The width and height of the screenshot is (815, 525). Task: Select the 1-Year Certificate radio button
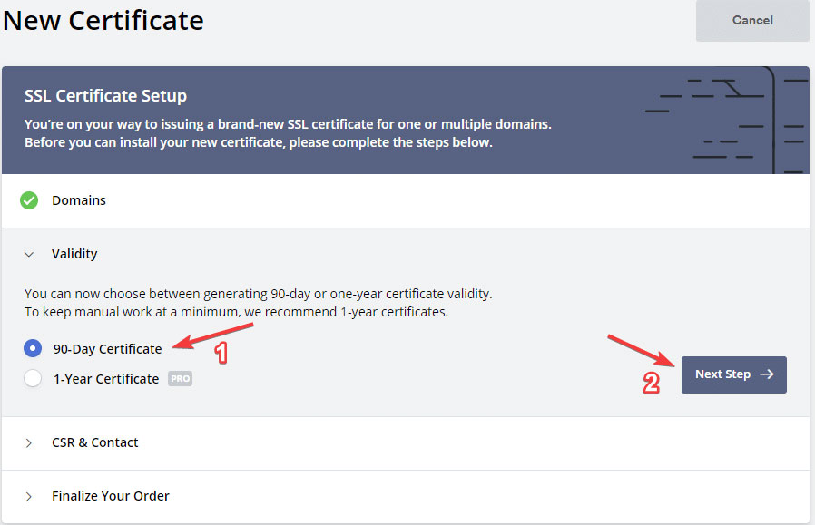32,378
